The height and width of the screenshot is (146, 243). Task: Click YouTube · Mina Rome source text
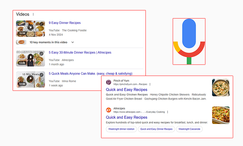click(62, 81)
